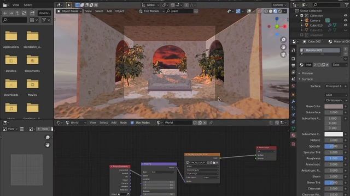Open the Render properties tab
Image resolution: width=350 pixels, height=196 pixels.
[x=293, y=59]
